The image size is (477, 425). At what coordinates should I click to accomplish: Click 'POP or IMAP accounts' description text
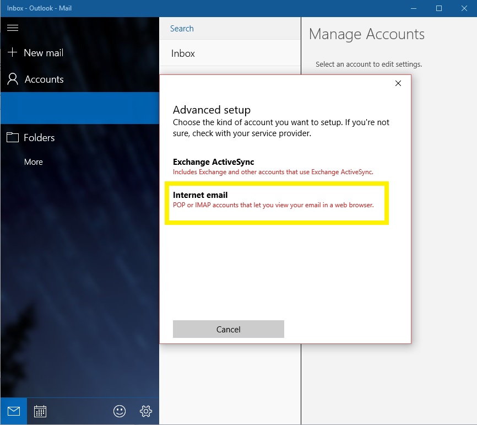click(x=273, y=205)
